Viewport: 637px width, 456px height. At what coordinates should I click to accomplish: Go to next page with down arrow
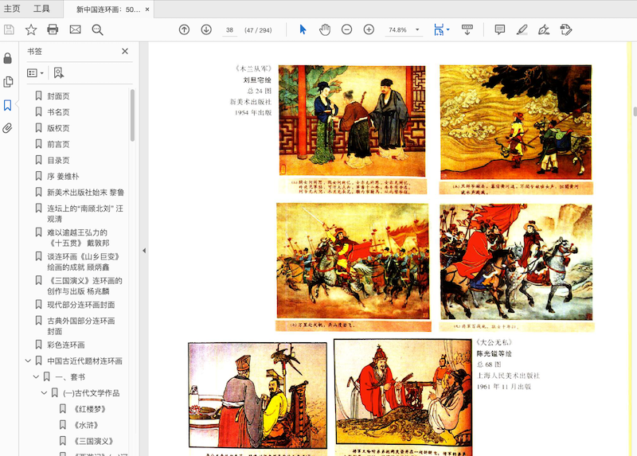(206, 29)
